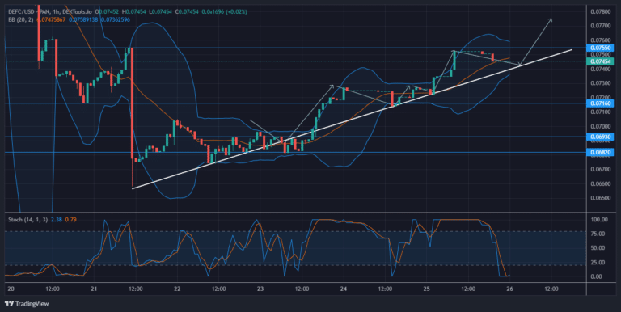
Task: Click the date 25 on time axis
Action: point(427,289)
